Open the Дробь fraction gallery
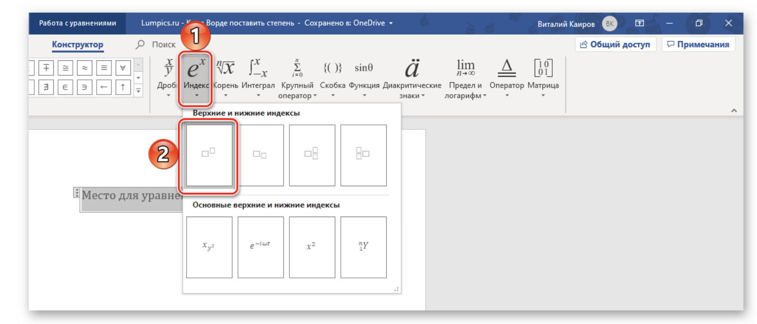 (x=168, y=76)
